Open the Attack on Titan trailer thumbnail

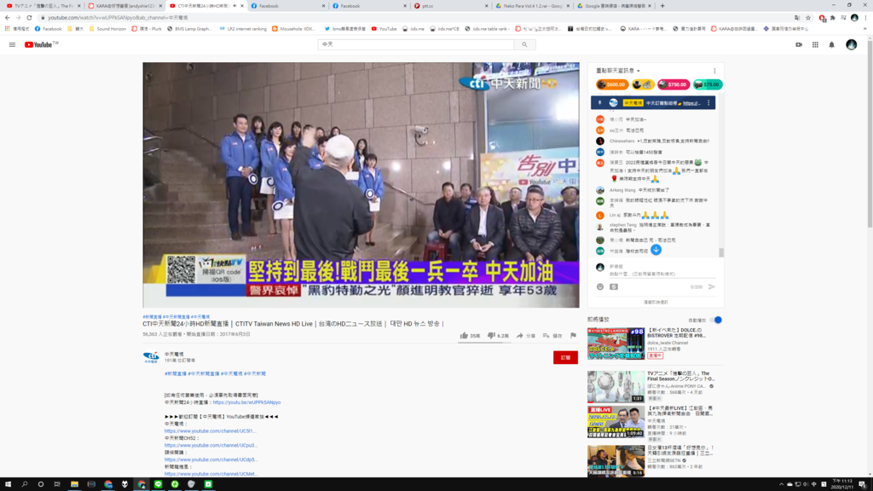616,386
